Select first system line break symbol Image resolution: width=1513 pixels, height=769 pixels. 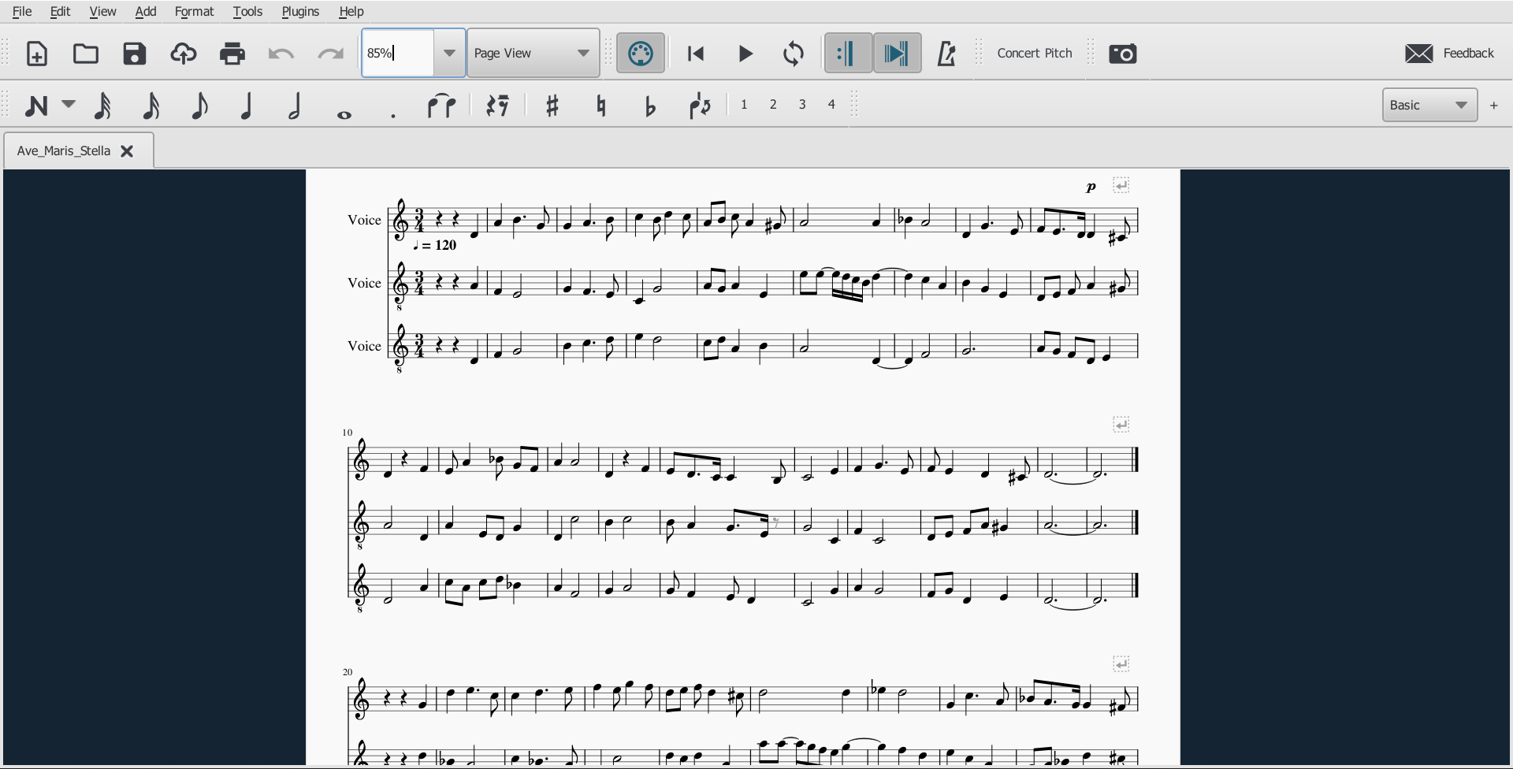pos(1121,185)
